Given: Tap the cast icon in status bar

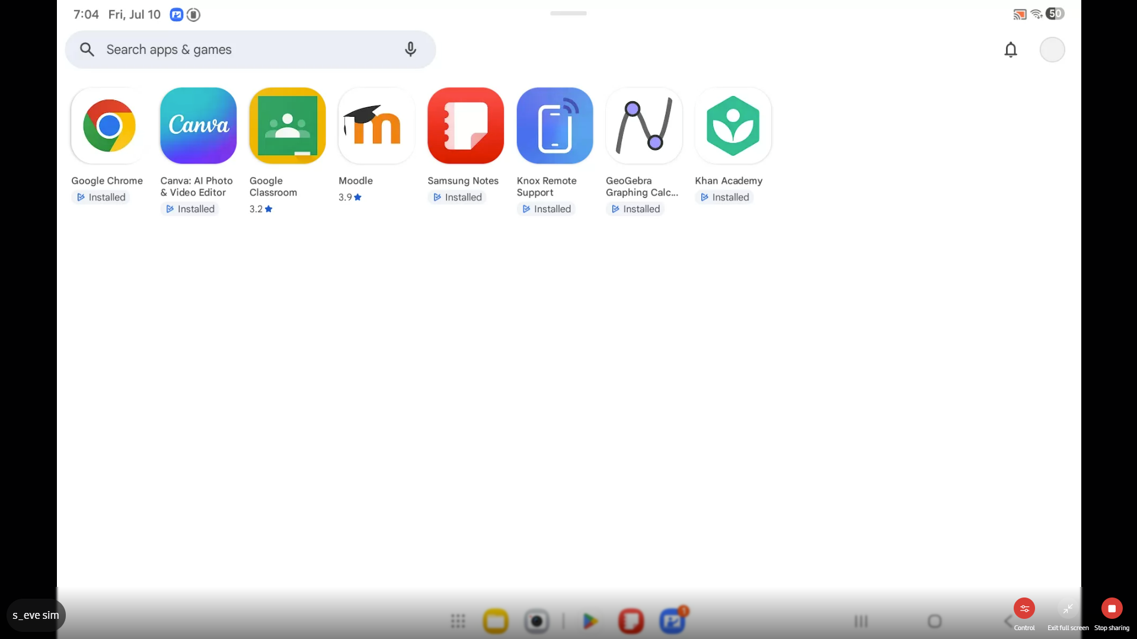Looking at the screenshot, I should [1020, 14].
